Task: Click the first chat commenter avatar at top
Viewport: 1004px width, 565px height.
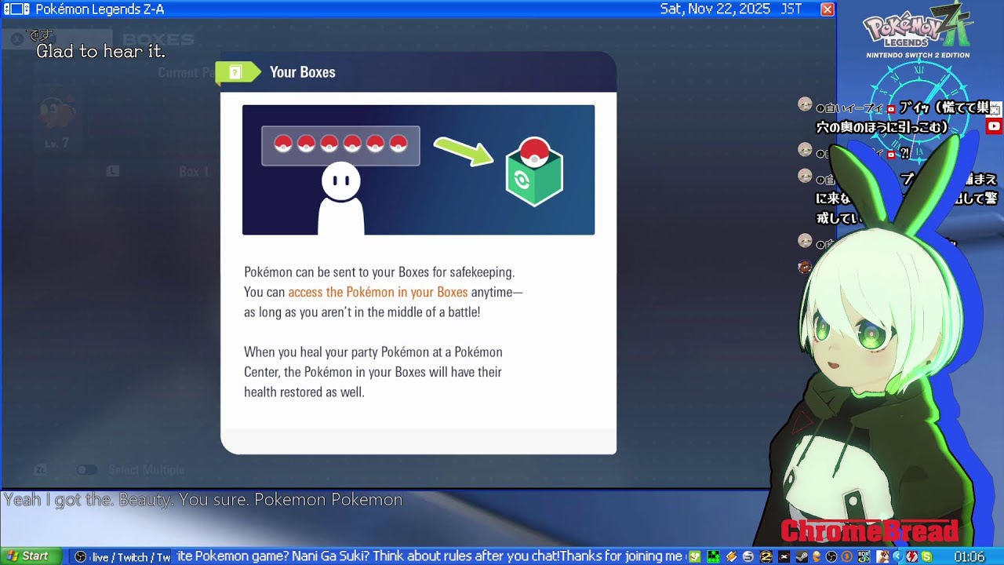Action: (805, 104)
